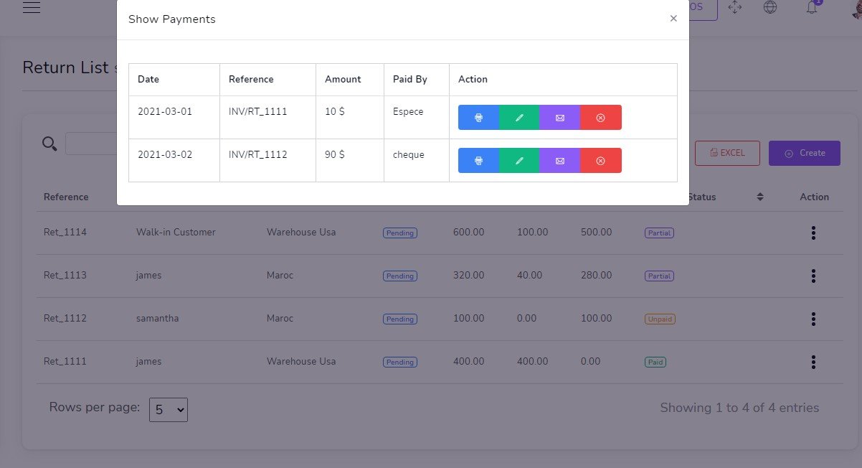The image size is (862, 468).
Task: Edit the INV/RT_1112 cheque payment
Action: click(519, 161)
